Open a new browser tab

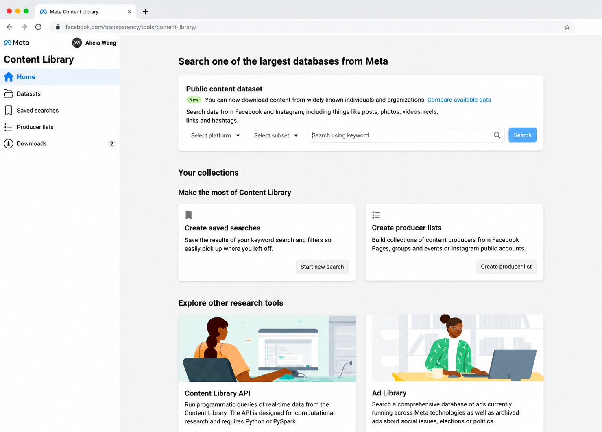(x=145, y=12)
